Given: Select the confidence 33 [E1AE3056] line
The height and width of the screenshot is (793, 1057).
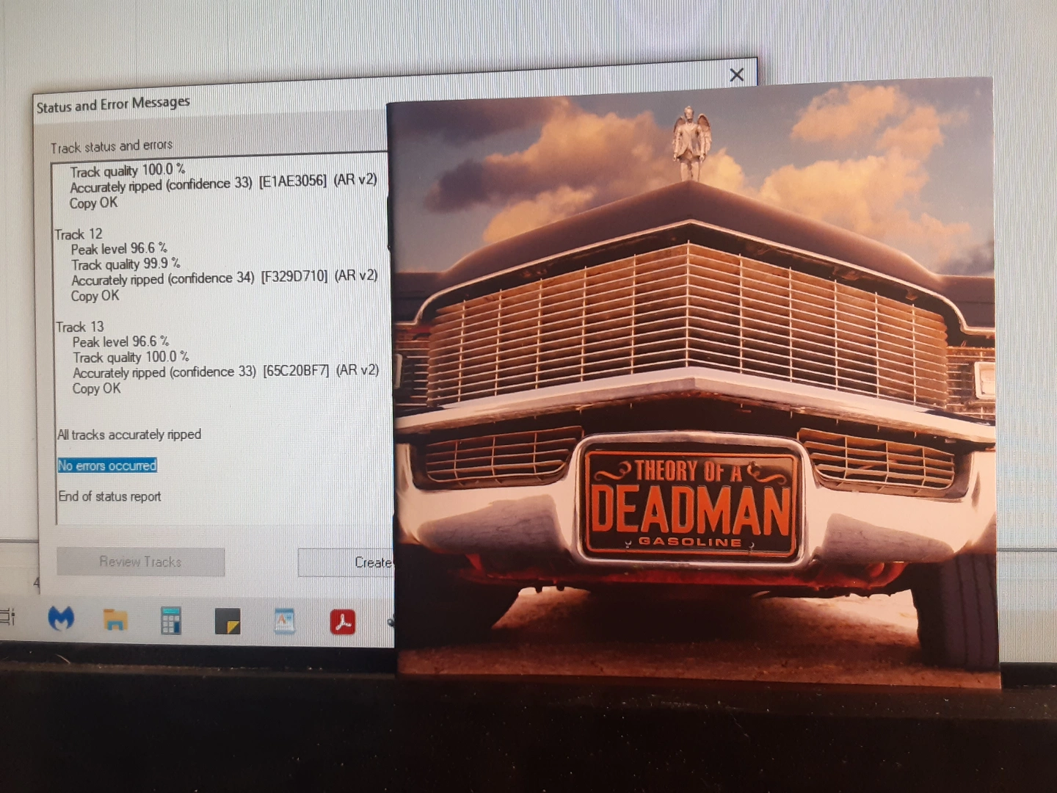Looking at the screenshot, I should (223, 184).
